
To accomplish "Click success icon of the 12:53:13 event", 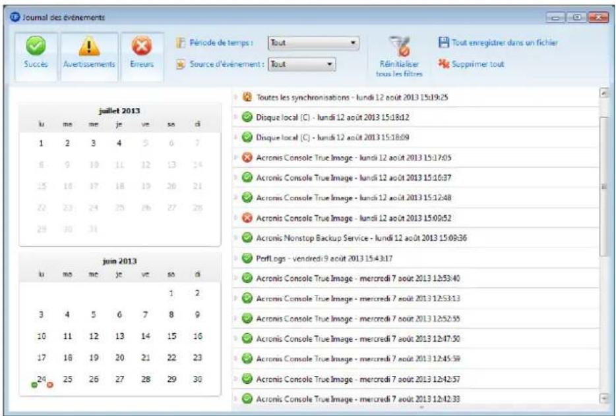I will click(247, 298).
